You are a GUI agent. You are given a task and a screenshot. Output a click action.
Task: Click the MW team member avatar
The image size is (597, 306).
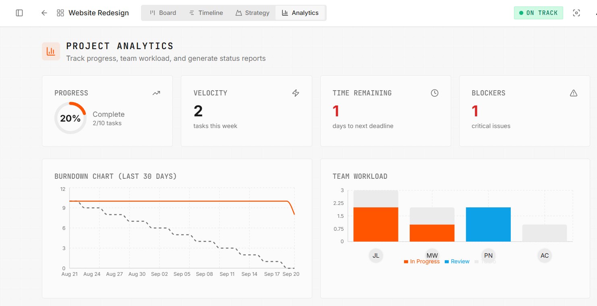click(432, 256)
